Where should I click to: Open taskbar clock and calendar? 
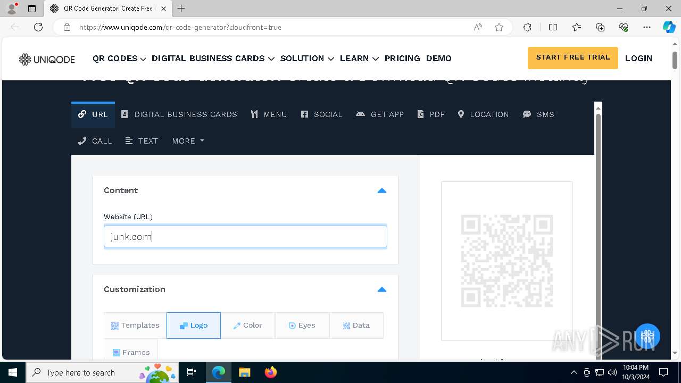click(636, 372)
